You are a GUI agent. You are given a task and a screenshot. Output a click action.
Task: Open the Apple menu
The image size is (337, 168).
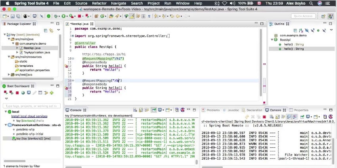point(7,3)
